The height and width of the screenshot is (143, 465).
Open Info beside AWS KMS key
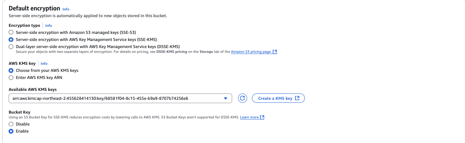pos(44,64)
